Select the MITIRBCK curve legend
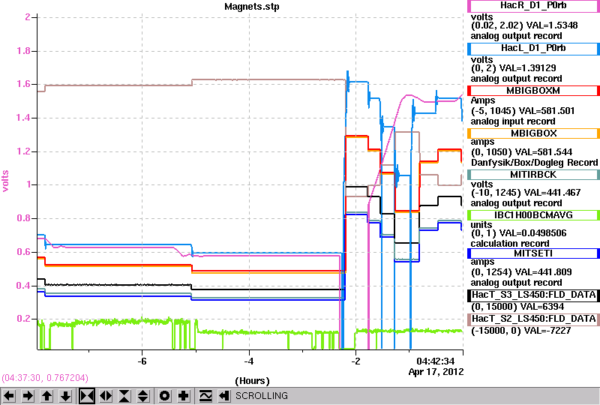 (533, 175)
